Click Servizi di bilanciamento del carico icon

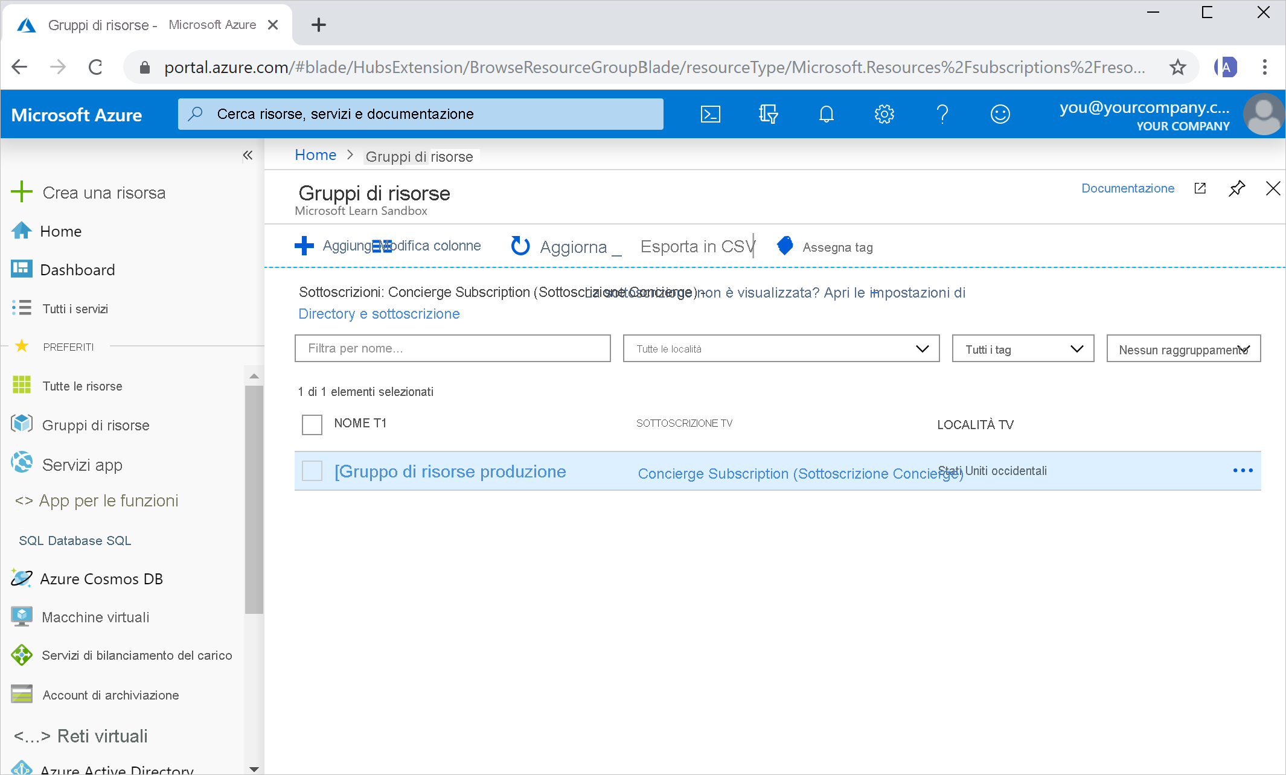[x=22, y=655]
